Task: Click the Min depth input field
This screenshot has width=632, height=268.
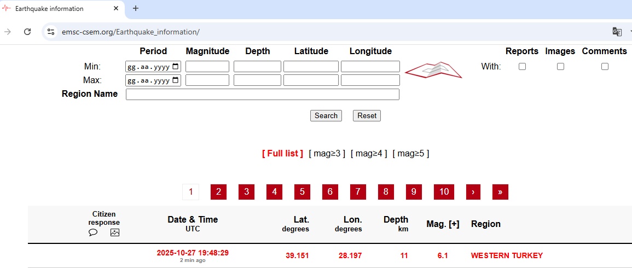Action: click(257, 67)
